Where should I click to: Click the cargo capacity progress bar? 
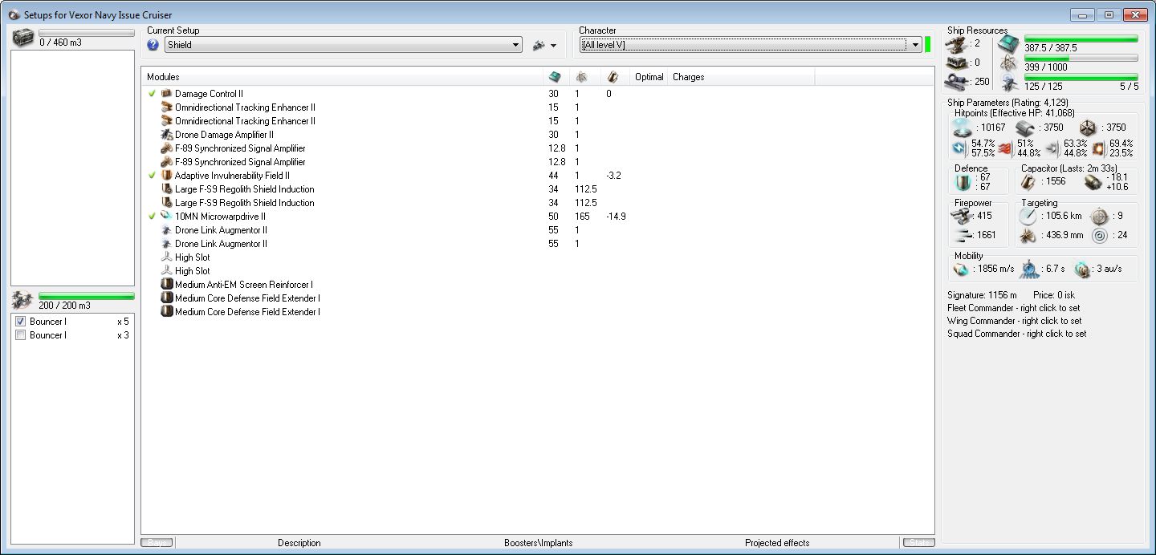click(x=87, y=33)
